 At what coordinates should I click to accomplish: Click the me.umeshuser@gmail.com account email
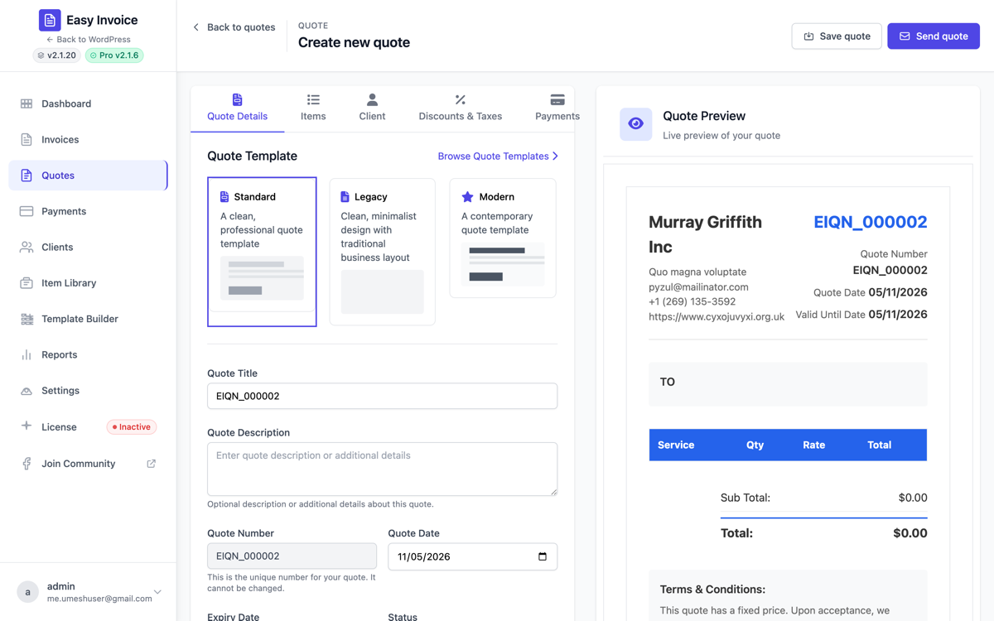[x=99, y=598]
